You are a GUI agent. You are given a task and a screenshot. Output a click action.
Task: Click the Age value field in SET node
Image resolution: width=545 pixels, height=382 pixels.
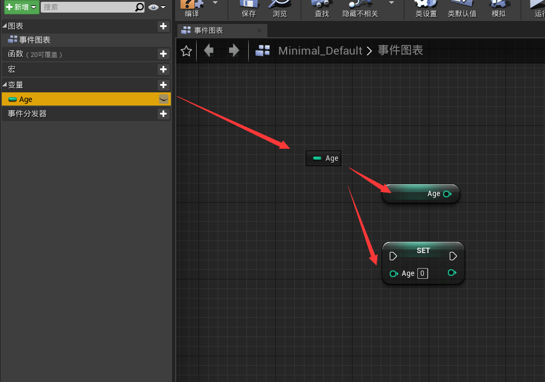pyautogui.click(x=423, y=273)
